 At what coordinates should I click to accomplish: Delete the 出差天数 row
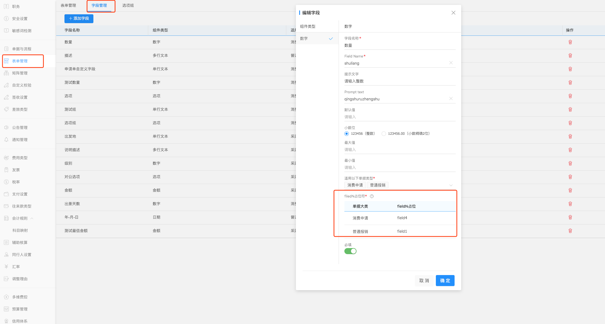pyautogui.click(x=570, y=204)
